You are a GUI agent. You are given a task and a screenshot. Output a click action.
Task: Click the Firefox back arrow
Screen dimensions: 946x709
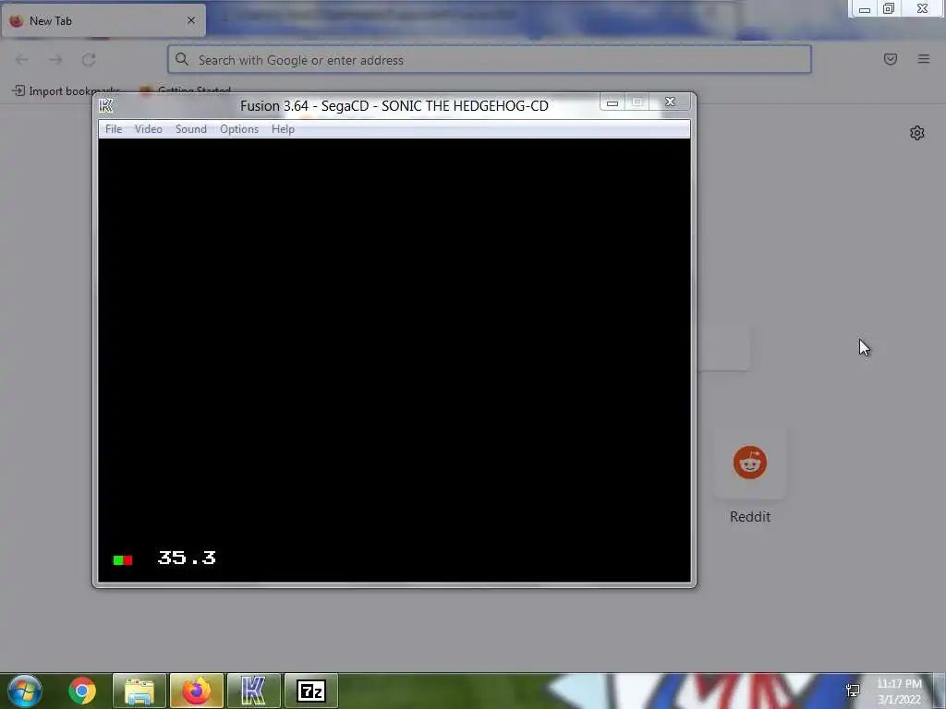(x=22, y=60)
